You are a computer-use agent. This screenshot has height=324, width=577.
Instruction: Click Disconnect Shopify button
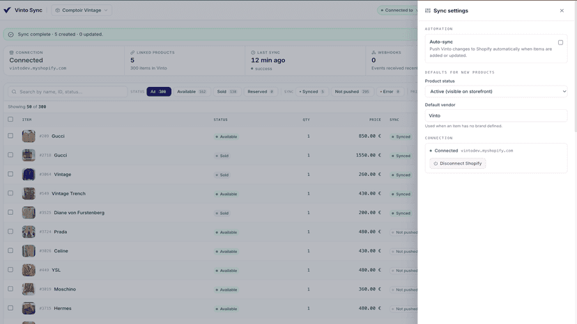point(457,163)
